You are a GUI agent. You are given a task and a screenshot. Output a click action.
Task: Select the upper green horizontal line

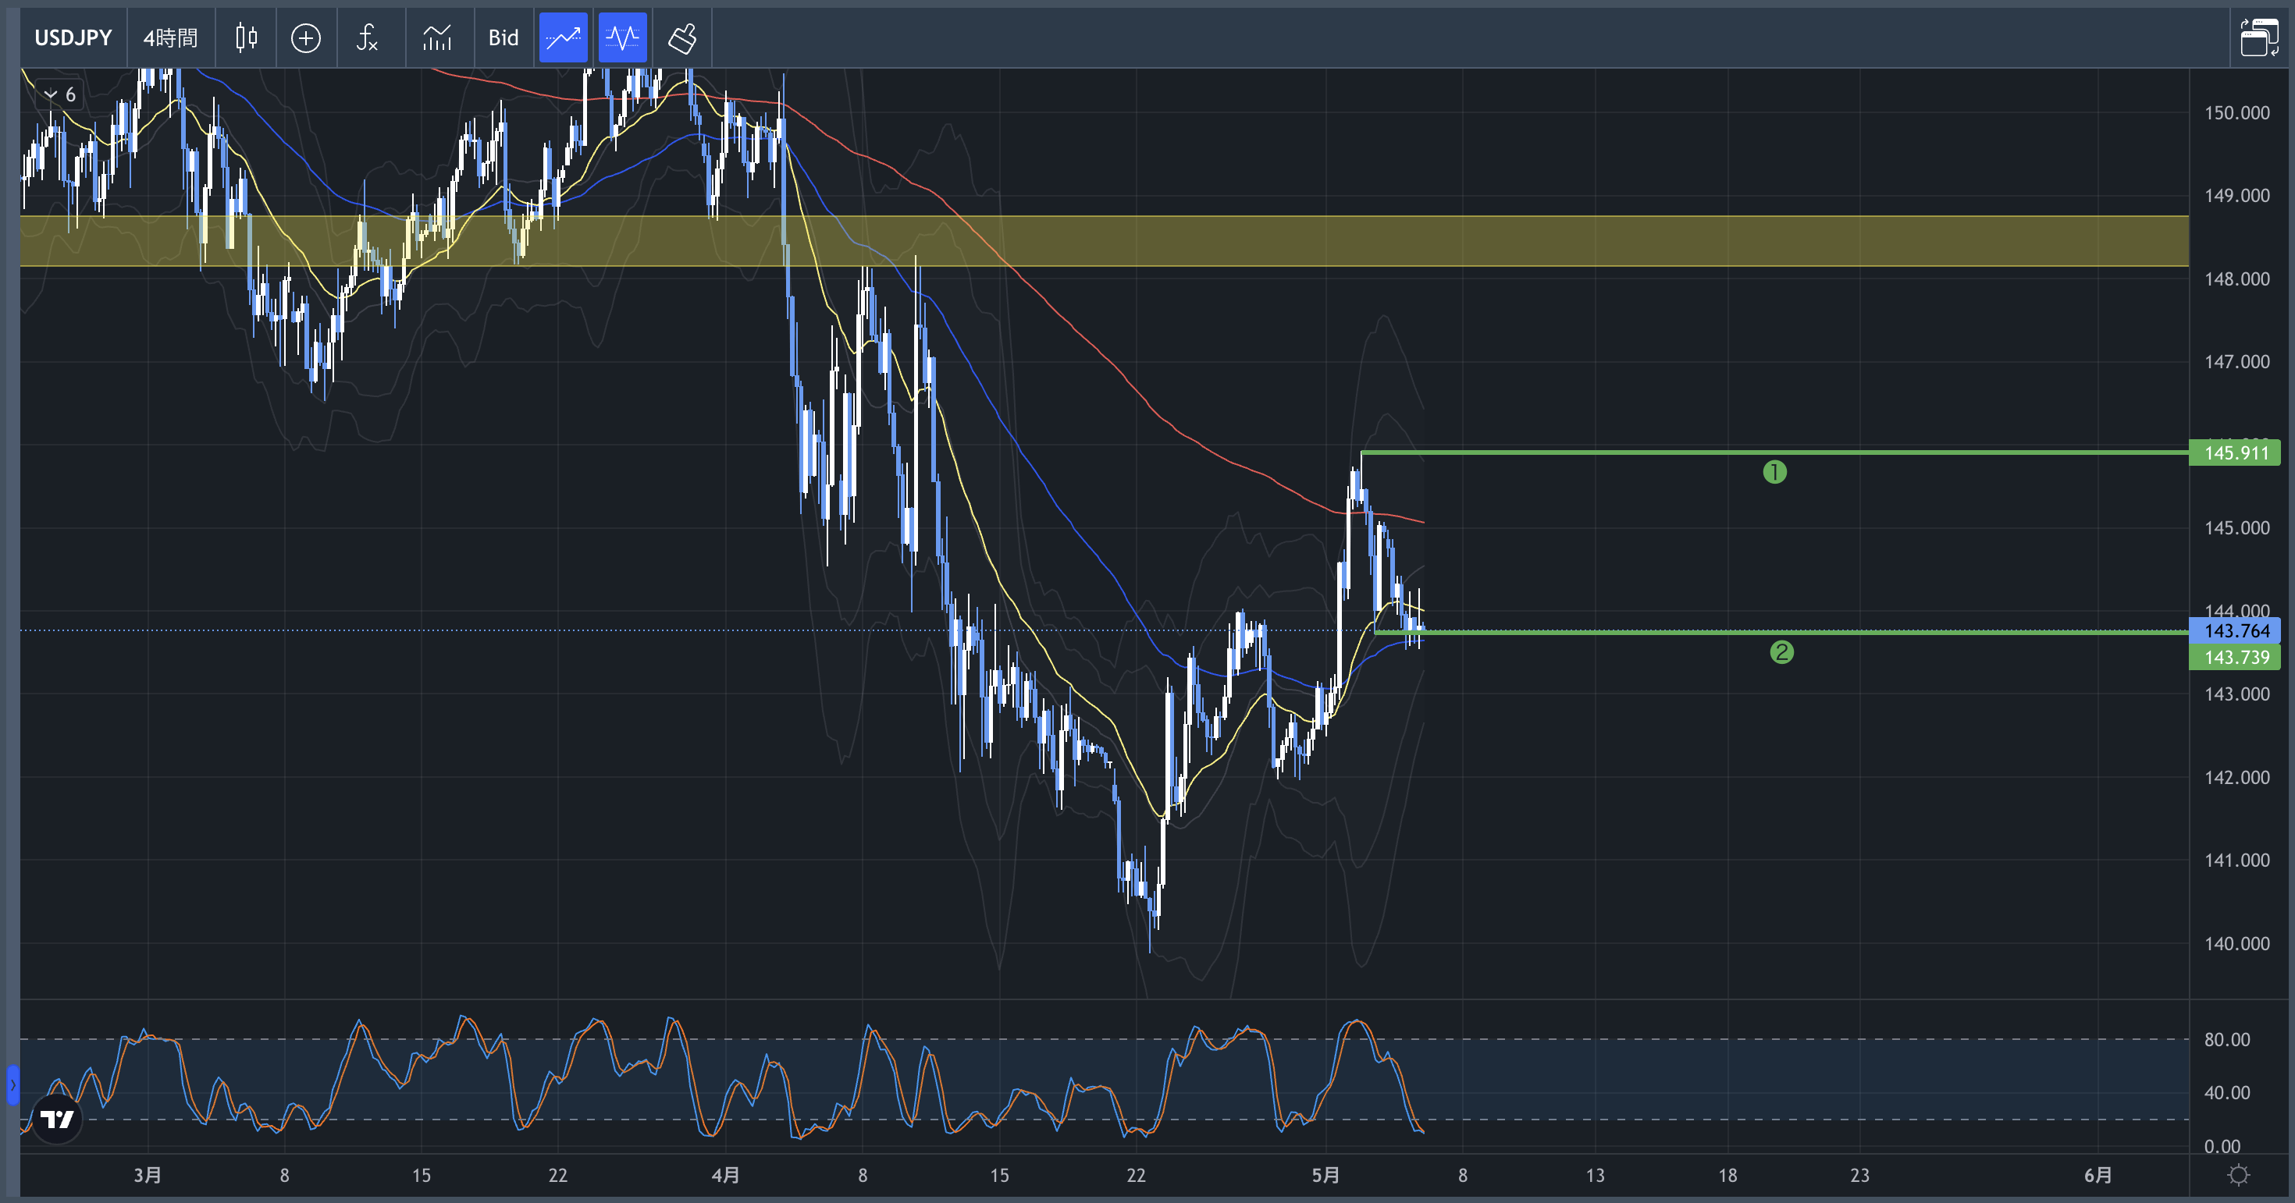[1774, 452]
